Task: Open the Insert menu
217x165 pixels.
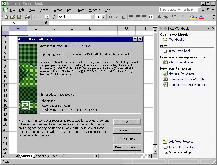Action: [x=44, y=10]
